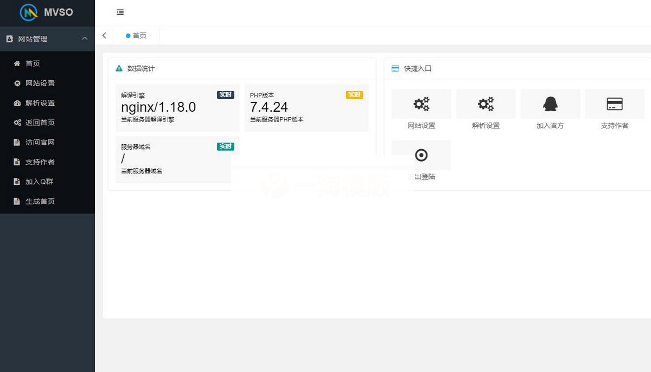Image resolution: width=651 pixels, height=372 pixels.
Task: Toggle the sidebar with the hamburger icon
Action: point(120,12)
